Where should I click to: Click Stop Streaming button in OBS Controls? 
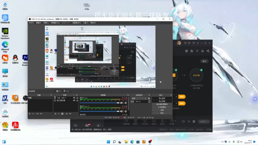(162, 98)
